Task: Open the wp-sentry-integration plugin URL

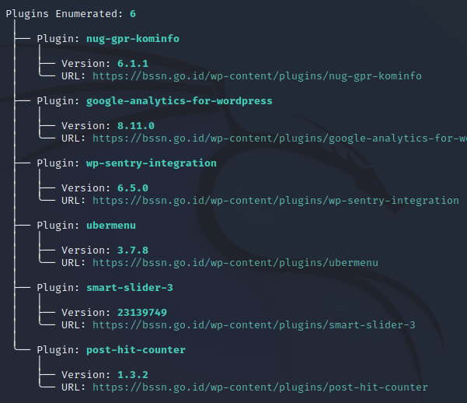Action: tap(276, 201)
